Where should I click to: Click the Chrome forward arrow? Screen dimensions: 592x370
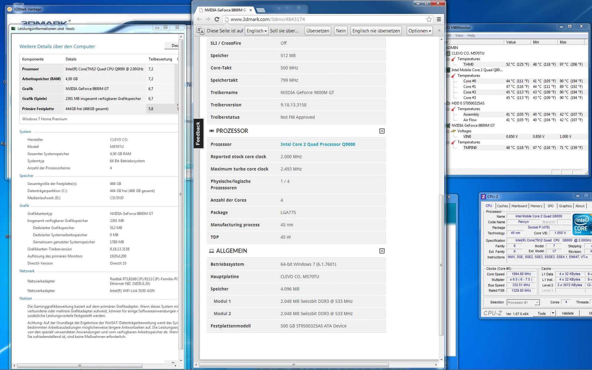click(208, 19)
